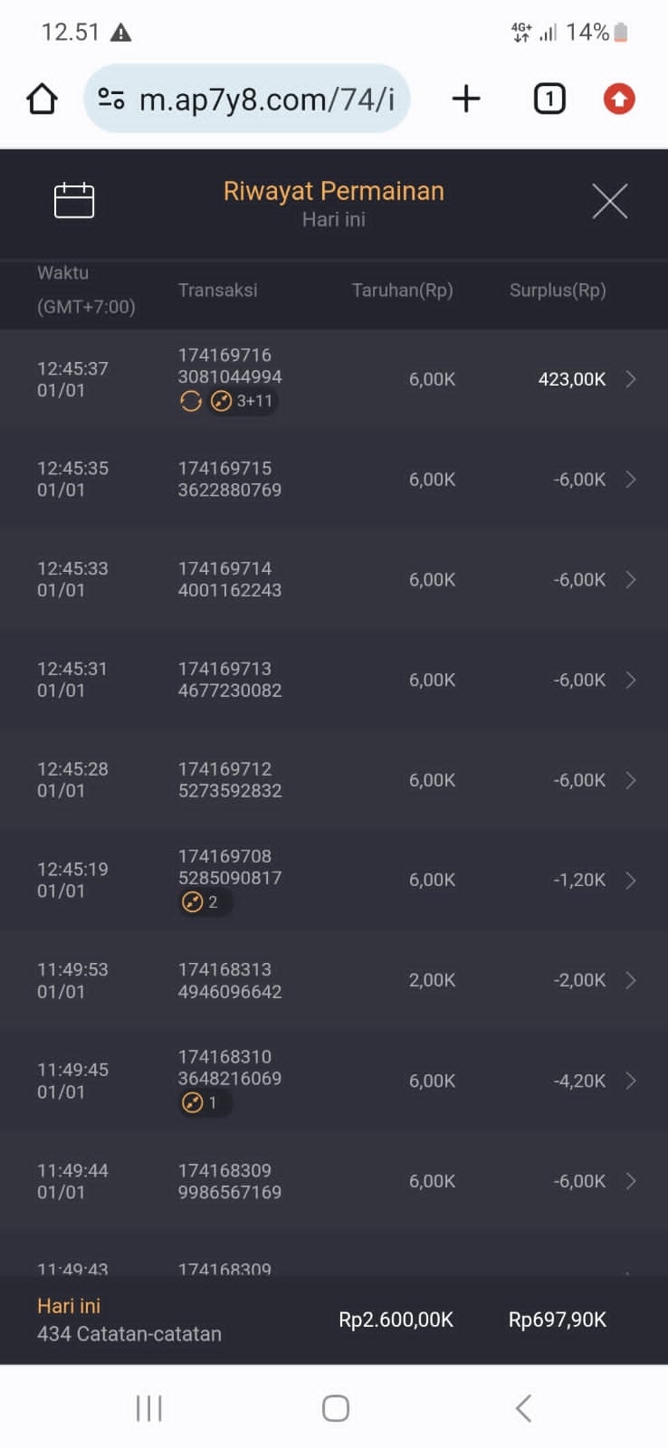Open Android recent apps button
668x1448 pixels.
pyautogui.click(x=148, y=1408)
